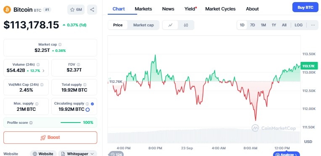Toggle the LOG scale option
321x156 pixels.
[298, 25]
